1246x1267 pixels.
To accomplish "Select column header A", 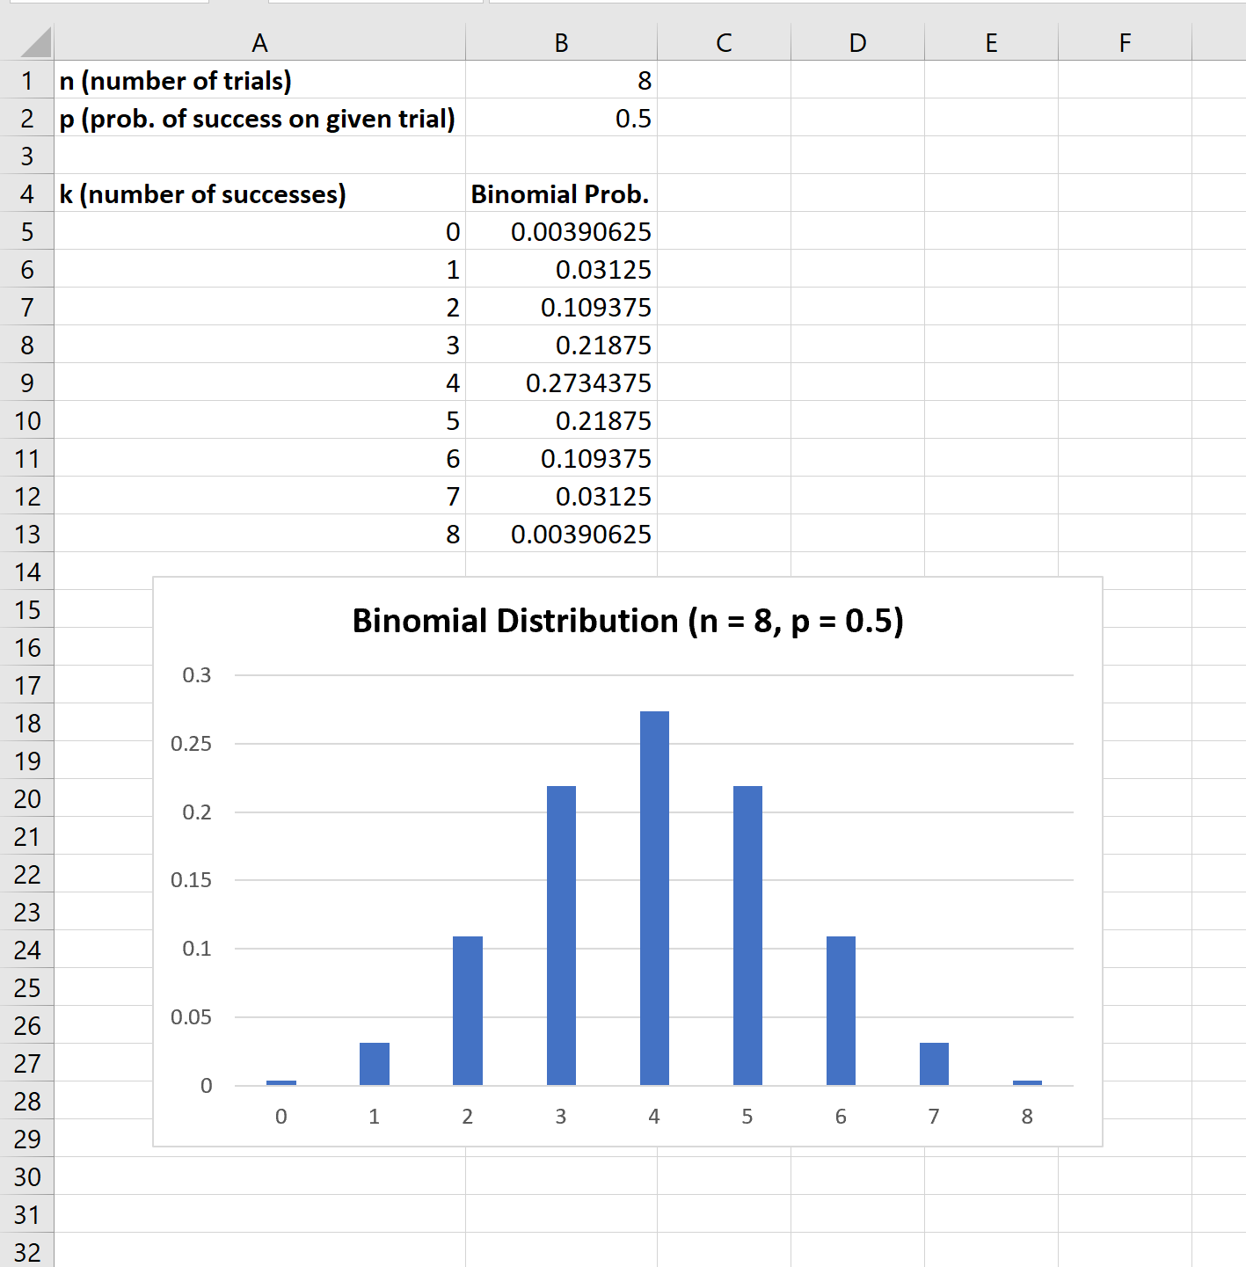I will (x=259, y=41).
